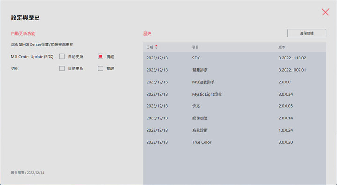Click the MSI Center Update (SDK) label
The width and height of the screenshot is (337, 185).
[32, 57]
